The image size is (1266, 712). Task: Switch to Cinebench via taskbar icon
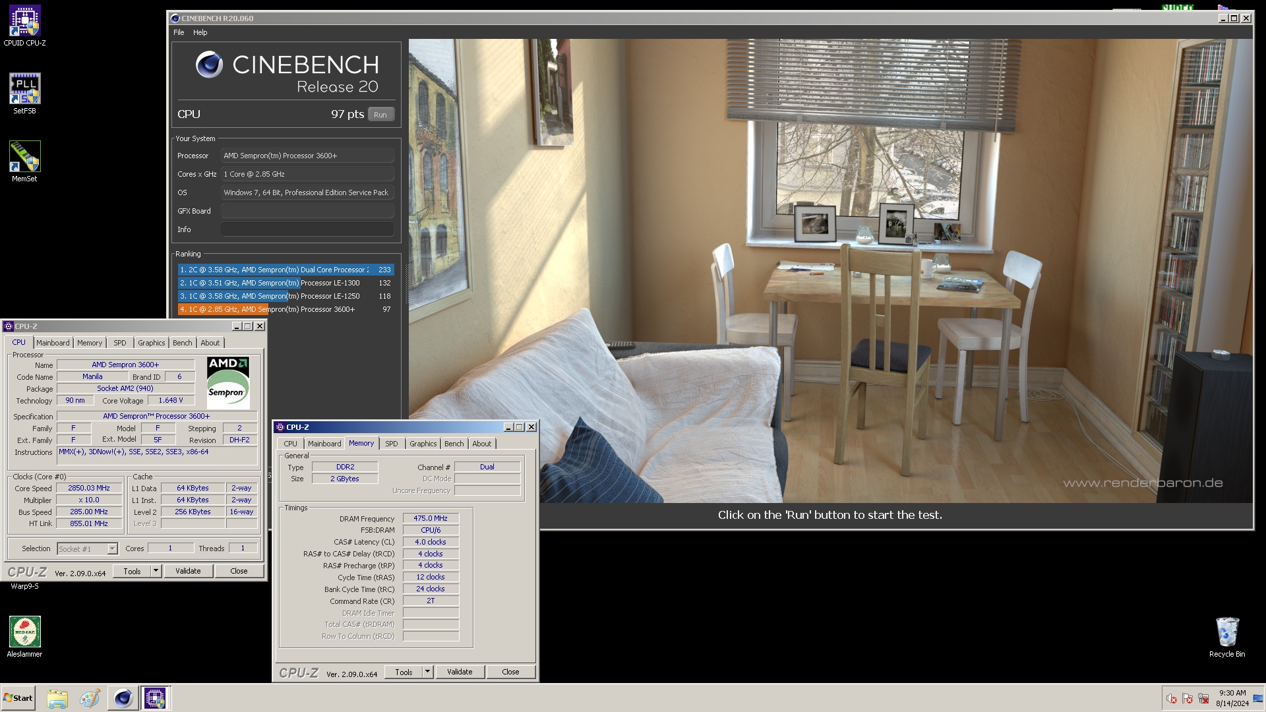(123, 698)
